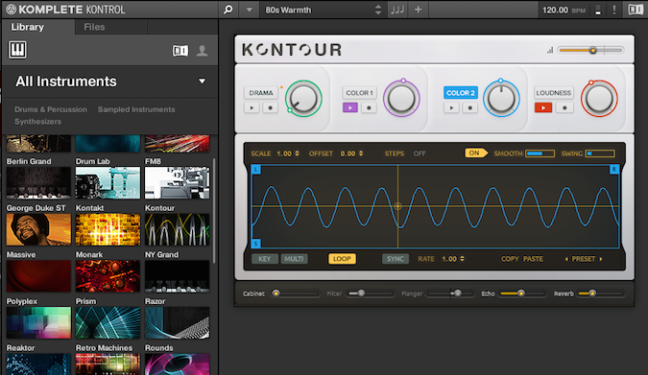648x375 pixels.
Task: Toggle the MULTI trigger mode
Action: click(295, 259)
